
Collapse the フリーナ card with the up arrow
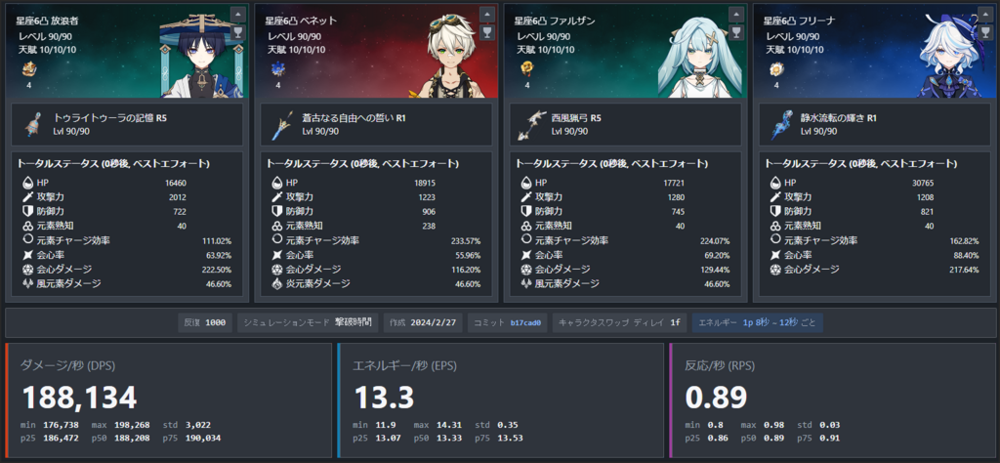(985, 14)
